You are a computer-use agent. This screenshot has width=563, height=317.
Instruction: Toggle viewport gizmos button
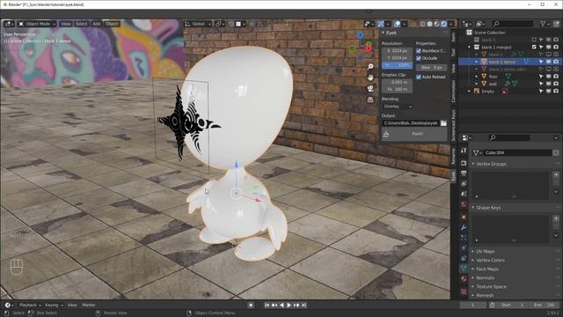pos(381,24)
